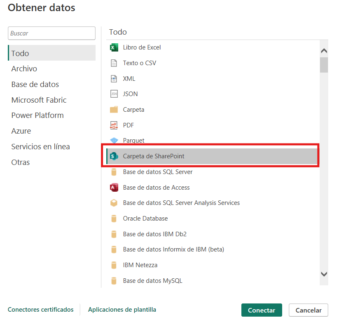Click the Cancelar button
Viewport: 339px width, 322px height.
tap(308, 310)
